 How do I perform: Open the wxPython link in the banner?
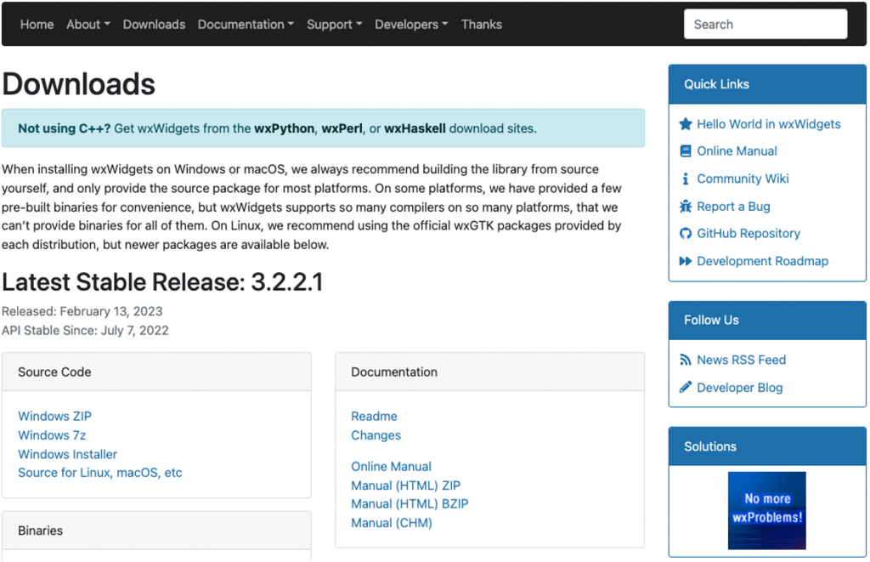coord(284,128)
